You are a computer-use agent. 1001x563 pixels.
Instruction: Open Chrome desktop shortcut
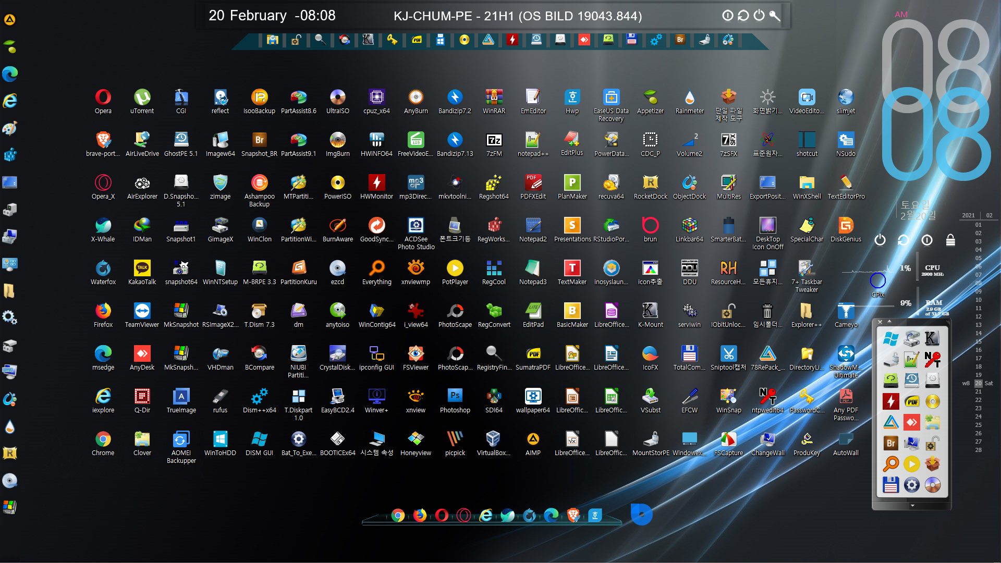(x=103, y=443)
